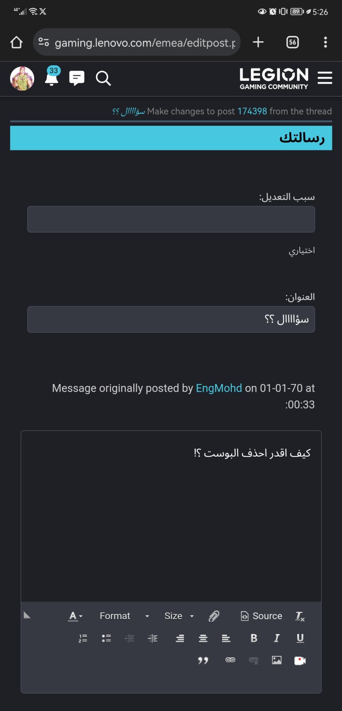Click the Unlink icon
342x711 pixels.
point(253,661)
